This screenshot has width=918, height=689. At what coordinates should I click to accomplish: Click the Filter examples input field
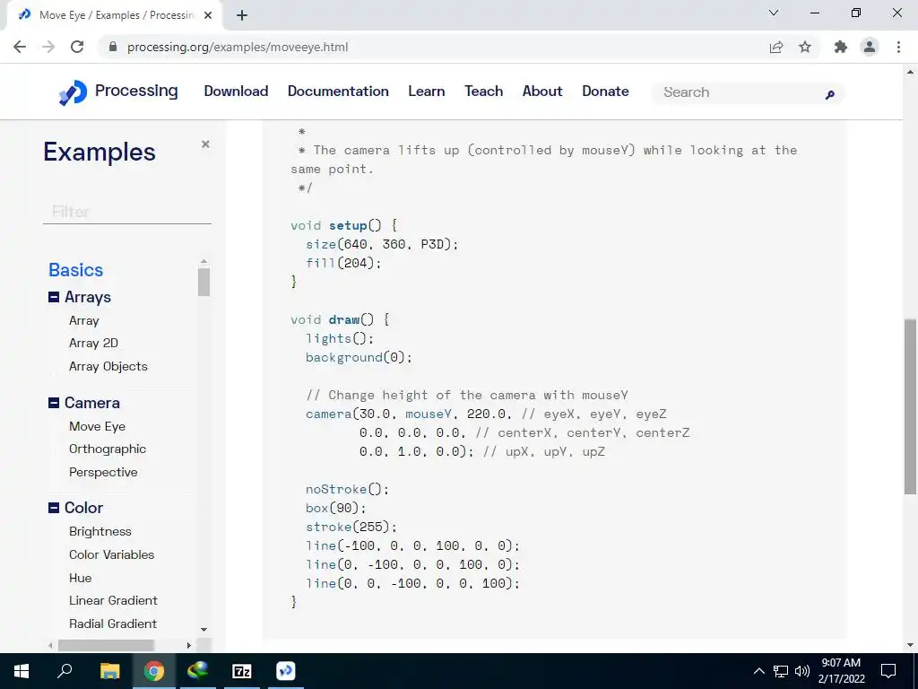coord(127,212)
